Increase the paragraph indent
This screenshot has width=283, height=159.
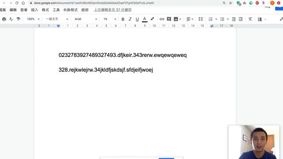241,19
